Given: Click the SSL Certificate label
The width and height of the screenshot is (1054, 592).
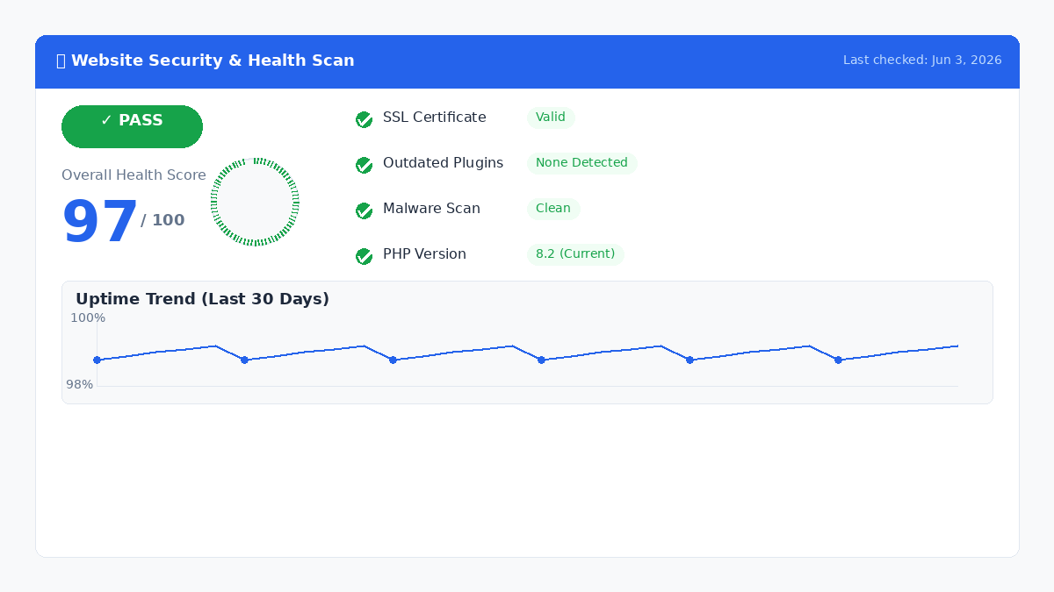Looking at the screenshot, I should click(x=434, y=118).
